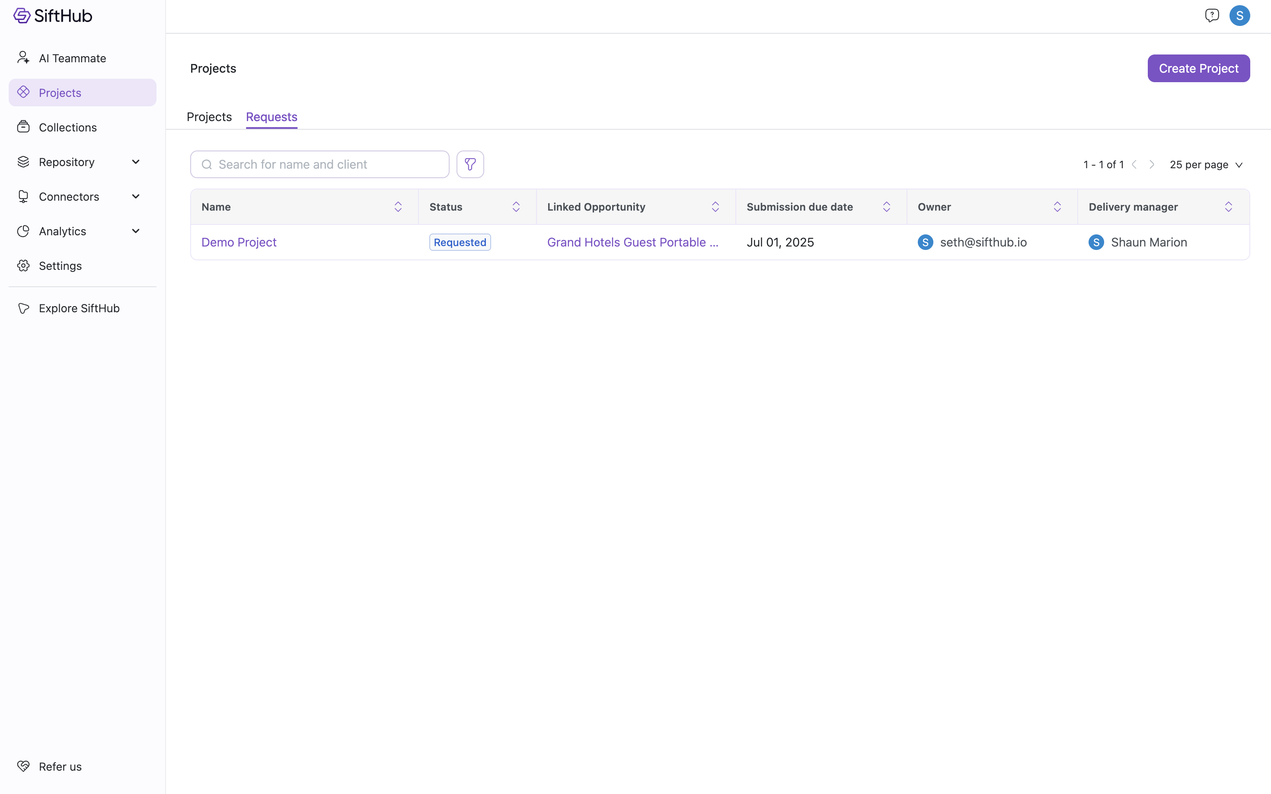The image size is (1271, 794).
Task: Go to next page arrow
Action: 1152,164
